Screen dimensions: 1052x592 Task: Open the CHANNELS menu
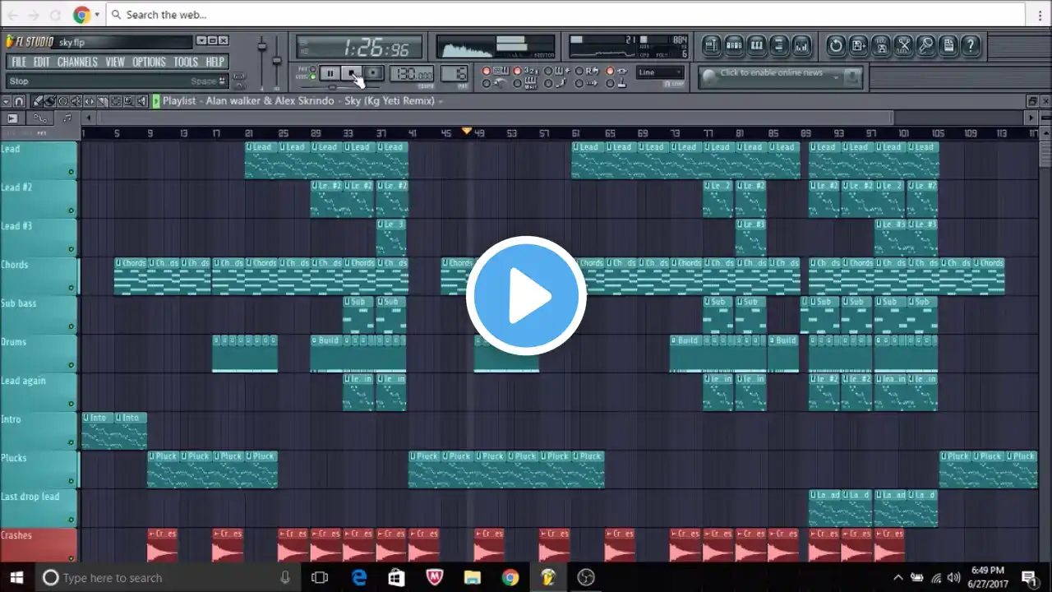pyautogui.click(x=78, y=62)
